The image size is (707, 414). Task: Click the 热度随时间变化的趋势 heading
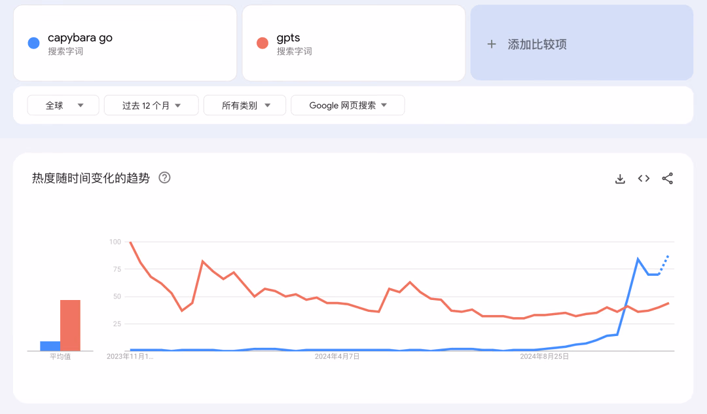click(90, 178)
